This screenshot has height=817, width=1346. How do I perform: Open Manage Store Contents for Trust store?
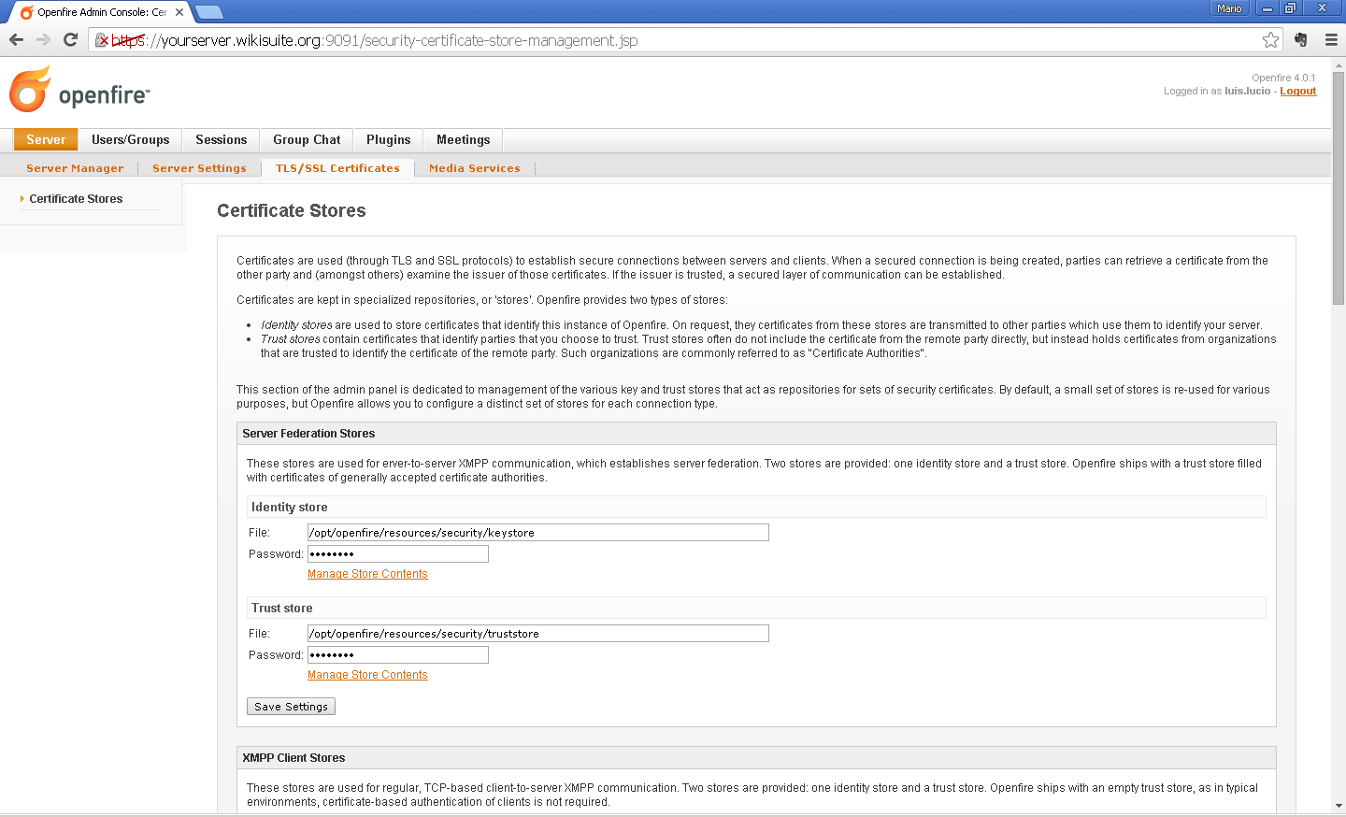pyautogui.click(x=367, y=675)
